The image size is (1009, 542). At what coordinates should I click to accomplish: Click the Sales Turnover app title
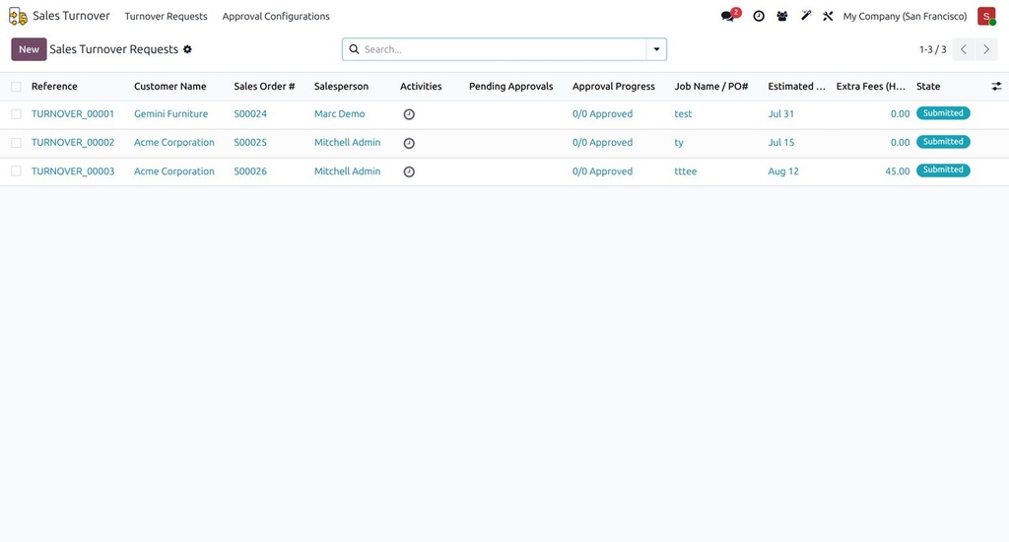tap(71, 16)
